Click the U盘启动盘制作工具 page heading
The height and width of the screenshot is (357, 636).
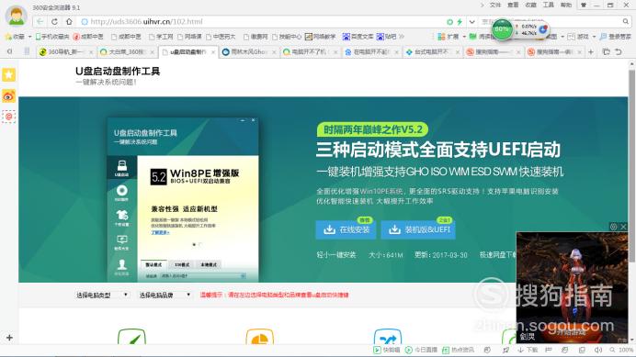point(118,72)
